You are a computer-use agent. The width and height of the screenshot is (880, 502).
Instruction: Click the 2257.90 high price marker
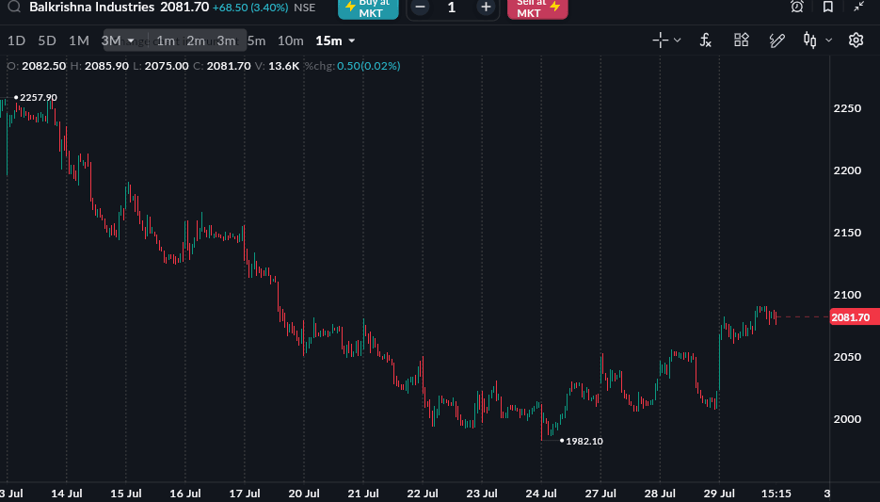tap(39, 98)
